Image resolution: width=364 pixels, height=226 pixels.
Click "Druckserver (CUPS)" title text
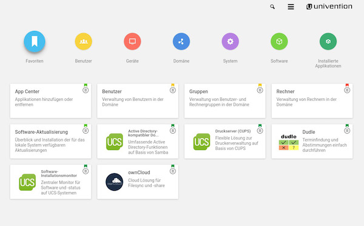pyautogui.click(x=233, y=131)
